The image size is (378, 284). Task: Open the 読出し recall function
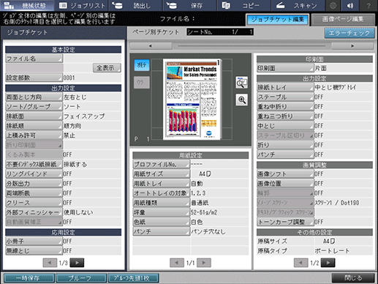(135, 5)
